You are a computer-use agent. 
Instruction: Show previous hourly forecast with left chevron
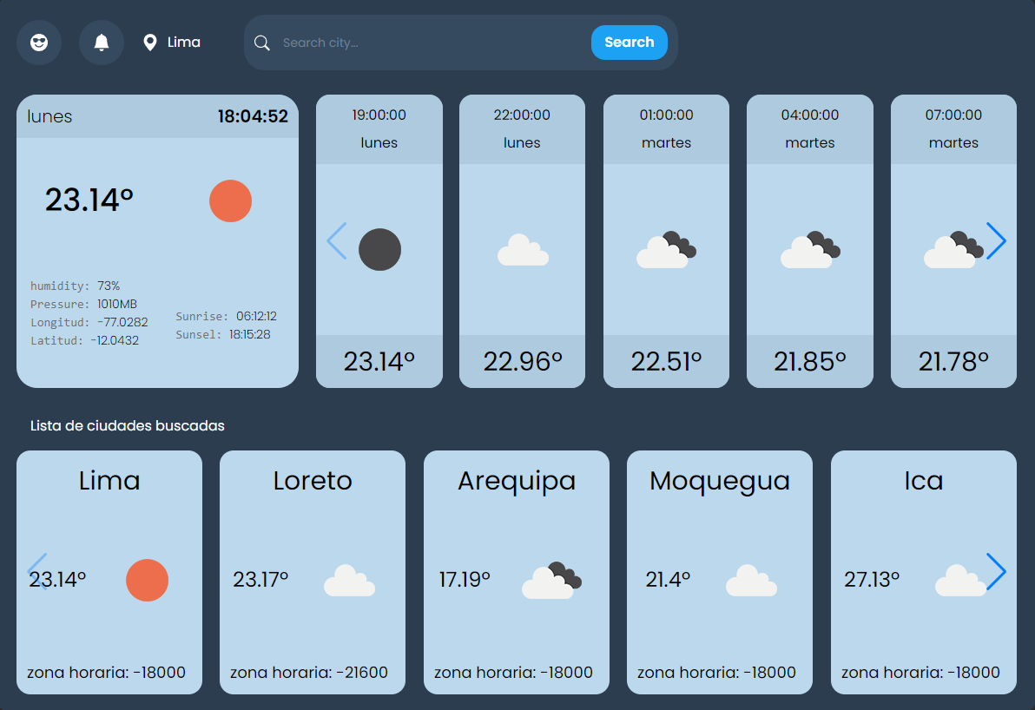pyautogui.click(x=337, y=240)
